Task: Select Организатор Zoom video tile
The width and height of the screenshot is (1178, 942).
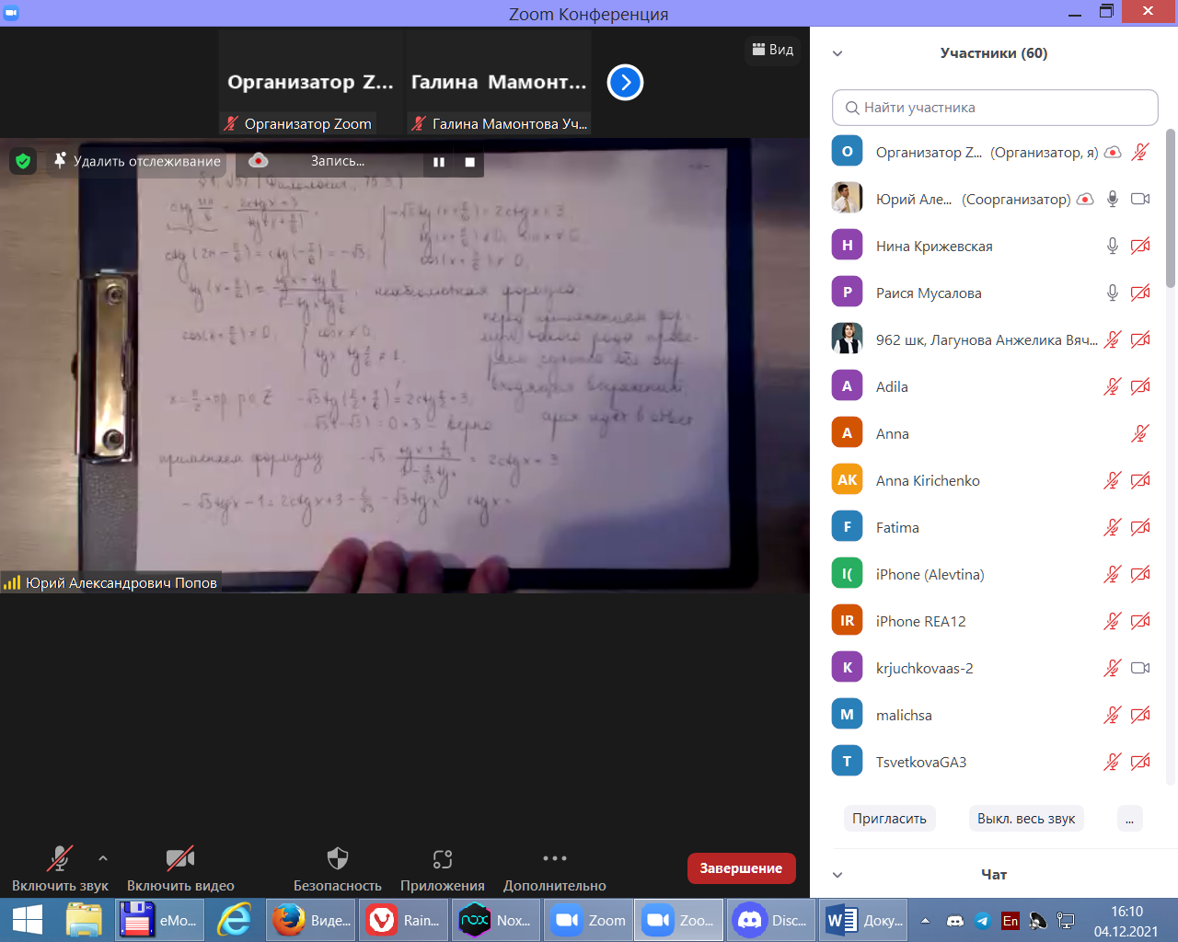Action: pyautogui.click(x=311, y=83)
